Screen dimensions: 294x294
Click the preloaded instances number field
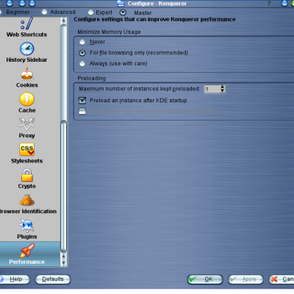click(x=212, y=89)
